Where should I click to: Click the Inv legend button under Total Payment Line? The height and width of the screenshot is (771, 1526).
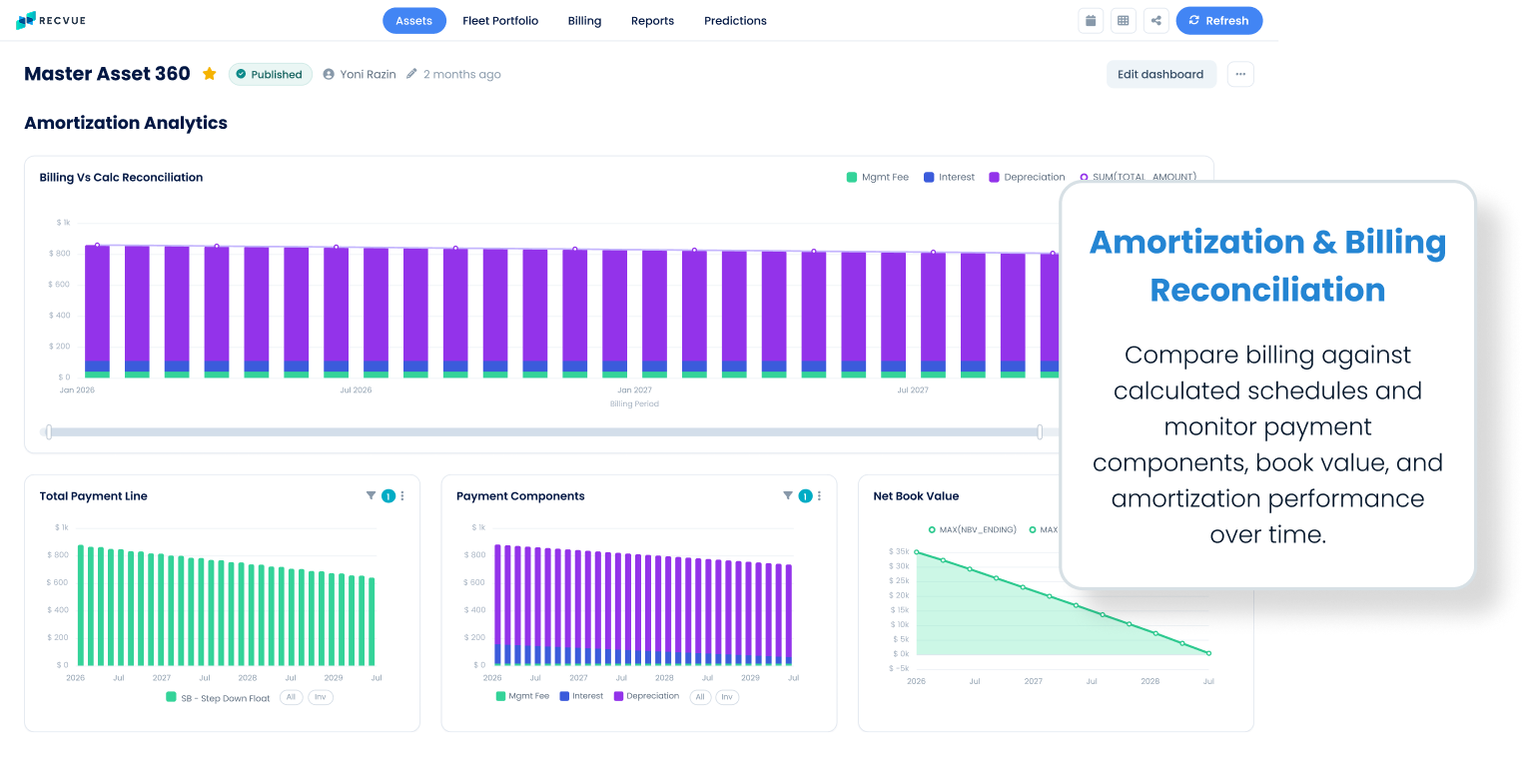[x=321, y=697]
